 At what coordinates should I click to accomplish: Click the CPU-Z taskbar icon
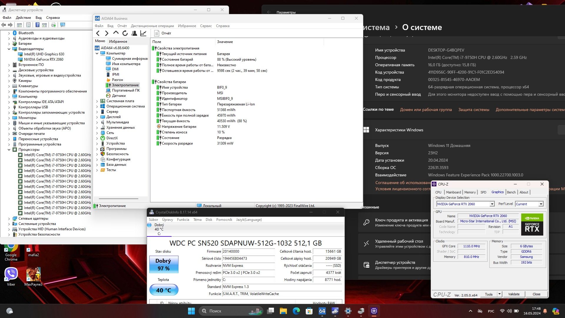coord(374,311)
